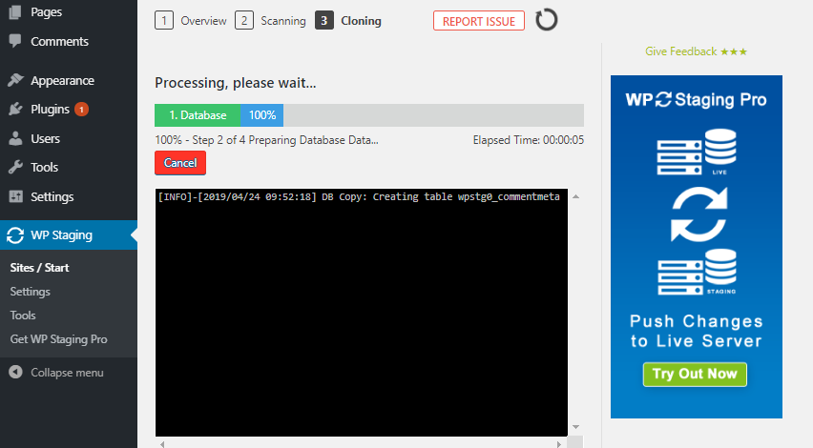The height and width of the screenshot is (448, 813).
Task: Click the Comments speech bubble icon
Action: tap(15, 40)
